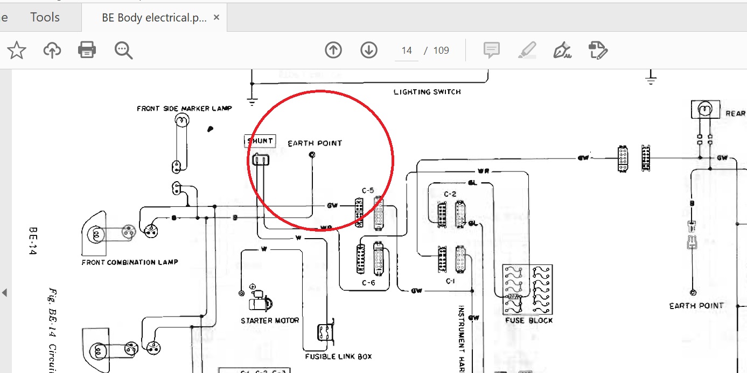Open the find text magnifier tool
This screenshot has width=747, height=373.
(x=123, y=51)
